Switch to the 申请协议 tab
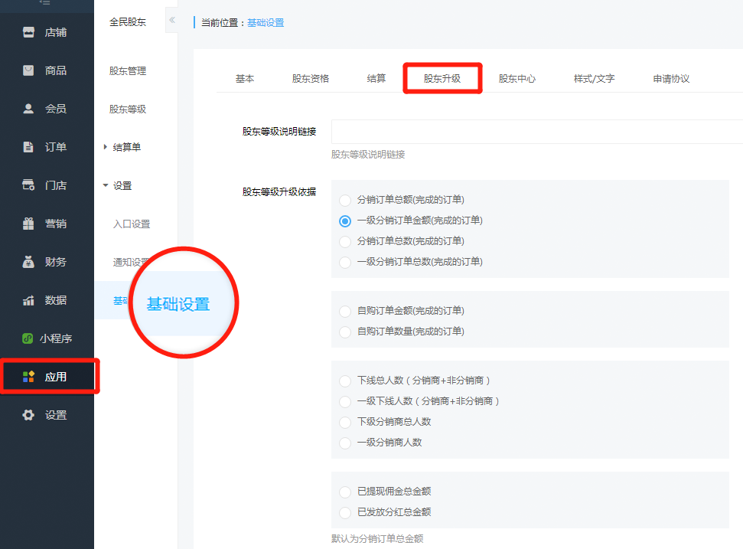This screenshot has width=743, height=549. click(x=671, y=79)
